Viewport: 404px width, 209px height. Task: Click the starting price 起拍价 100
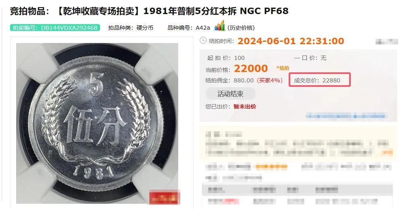[x=226, y=58]
